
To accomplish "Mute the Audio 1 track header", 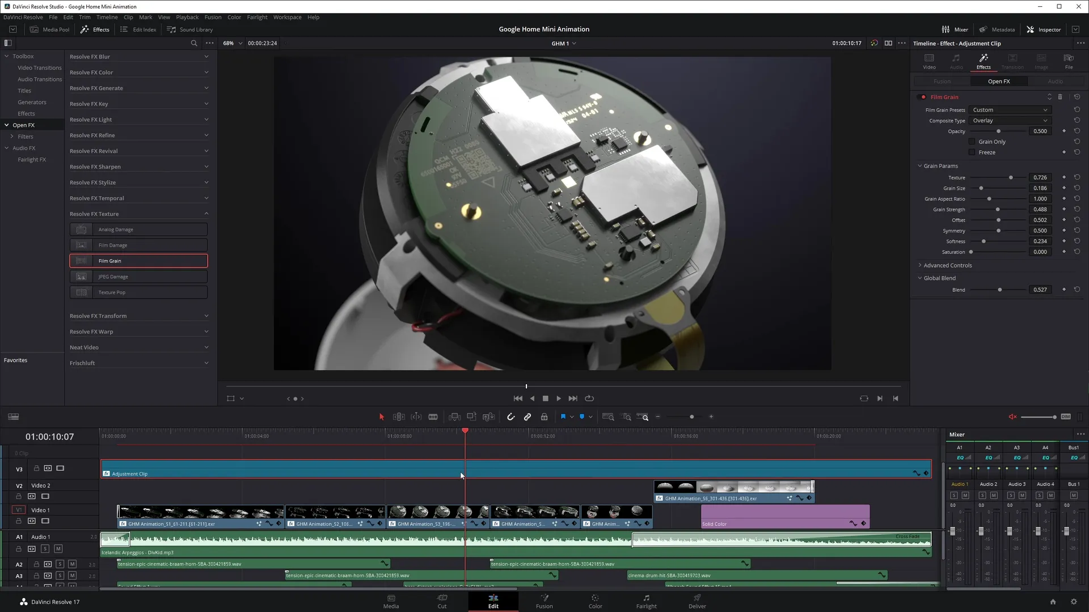I will coord(58,549).
